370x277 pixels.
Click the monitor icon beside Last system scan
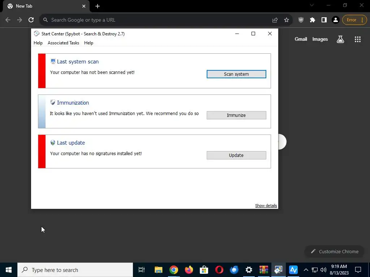(53, 61)
